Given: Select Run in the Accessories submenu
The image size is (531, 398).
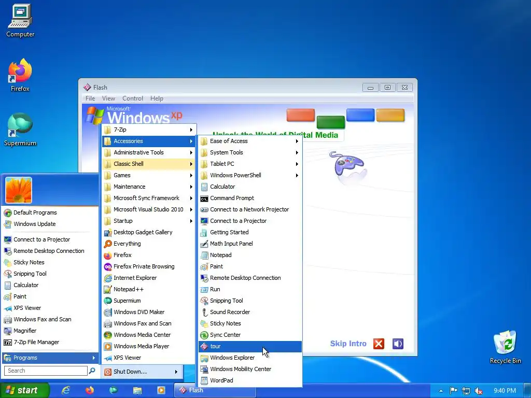Looking at the screenshot, I should [x=250, y=289].
